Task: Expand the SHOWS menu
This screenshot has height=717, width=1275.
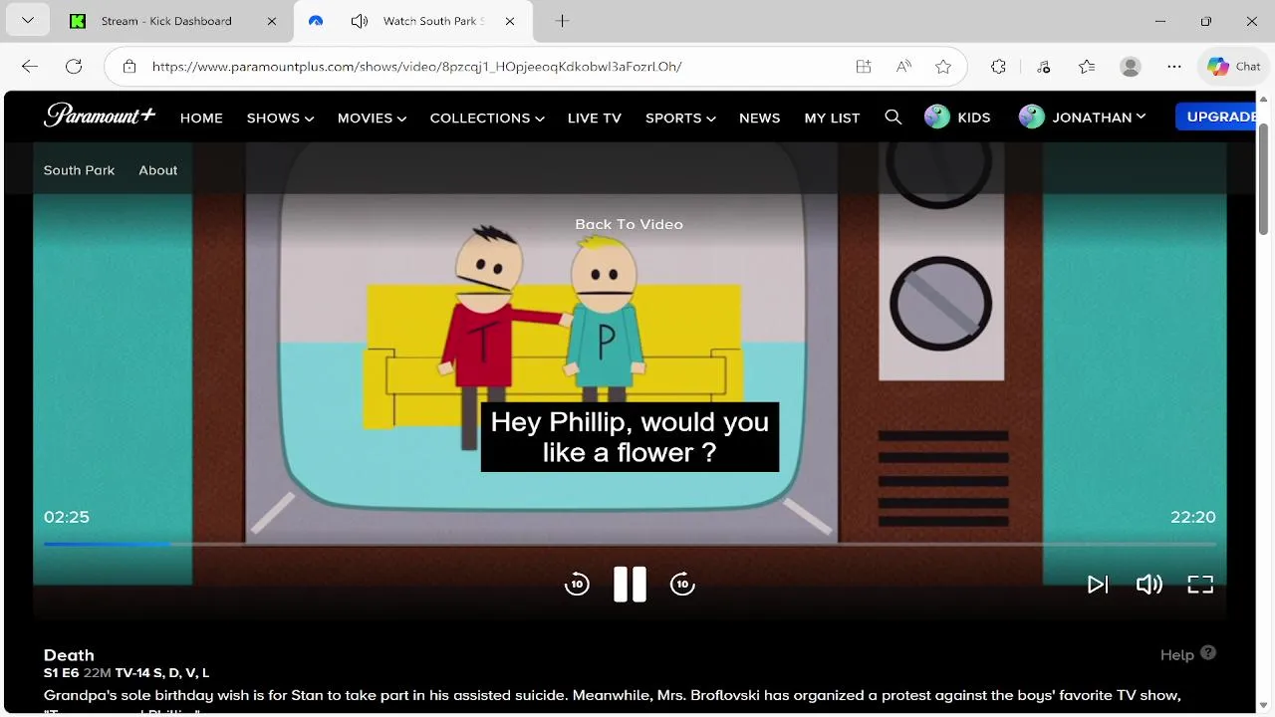Action: click(x=280, y=118)
